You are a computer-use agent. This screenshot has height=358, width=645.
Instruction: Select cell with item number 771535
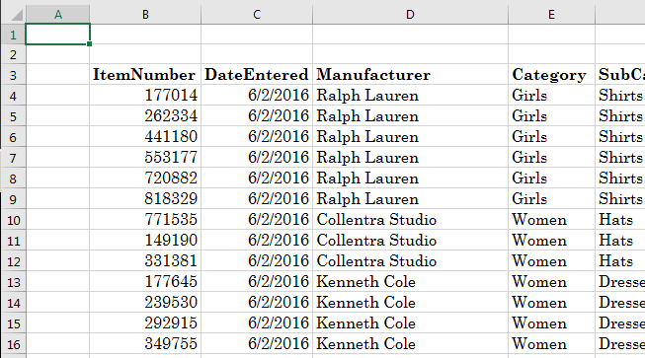click(x=145, y=220)
